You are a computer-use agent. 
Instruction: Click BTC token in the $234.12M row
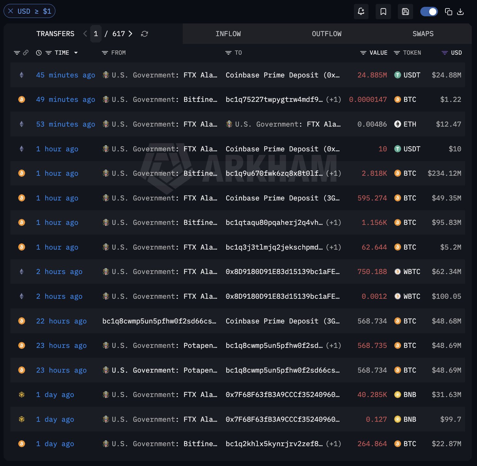point(405,173)
